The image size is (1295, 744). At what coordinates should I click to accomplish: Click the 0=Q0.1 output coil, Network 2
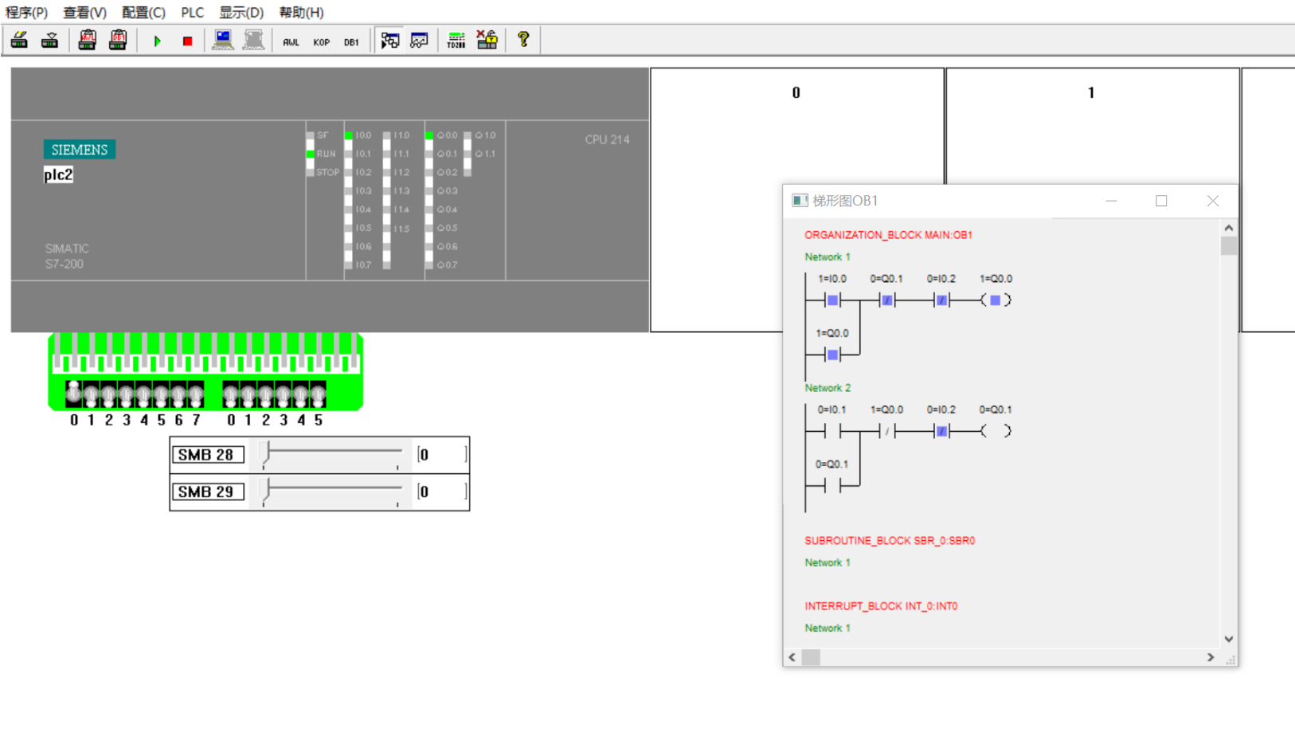tap(996, 431)
